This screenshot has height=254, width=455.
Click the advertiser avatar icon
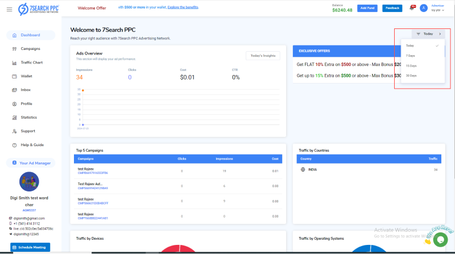click(423, 8)
